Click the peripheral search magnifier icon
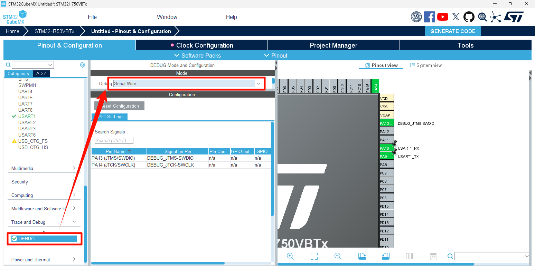 8,65
